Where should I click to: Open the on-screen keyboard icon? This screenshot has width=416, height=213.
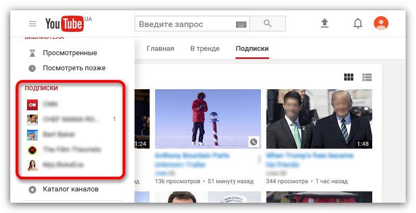[x=241, y=24]
